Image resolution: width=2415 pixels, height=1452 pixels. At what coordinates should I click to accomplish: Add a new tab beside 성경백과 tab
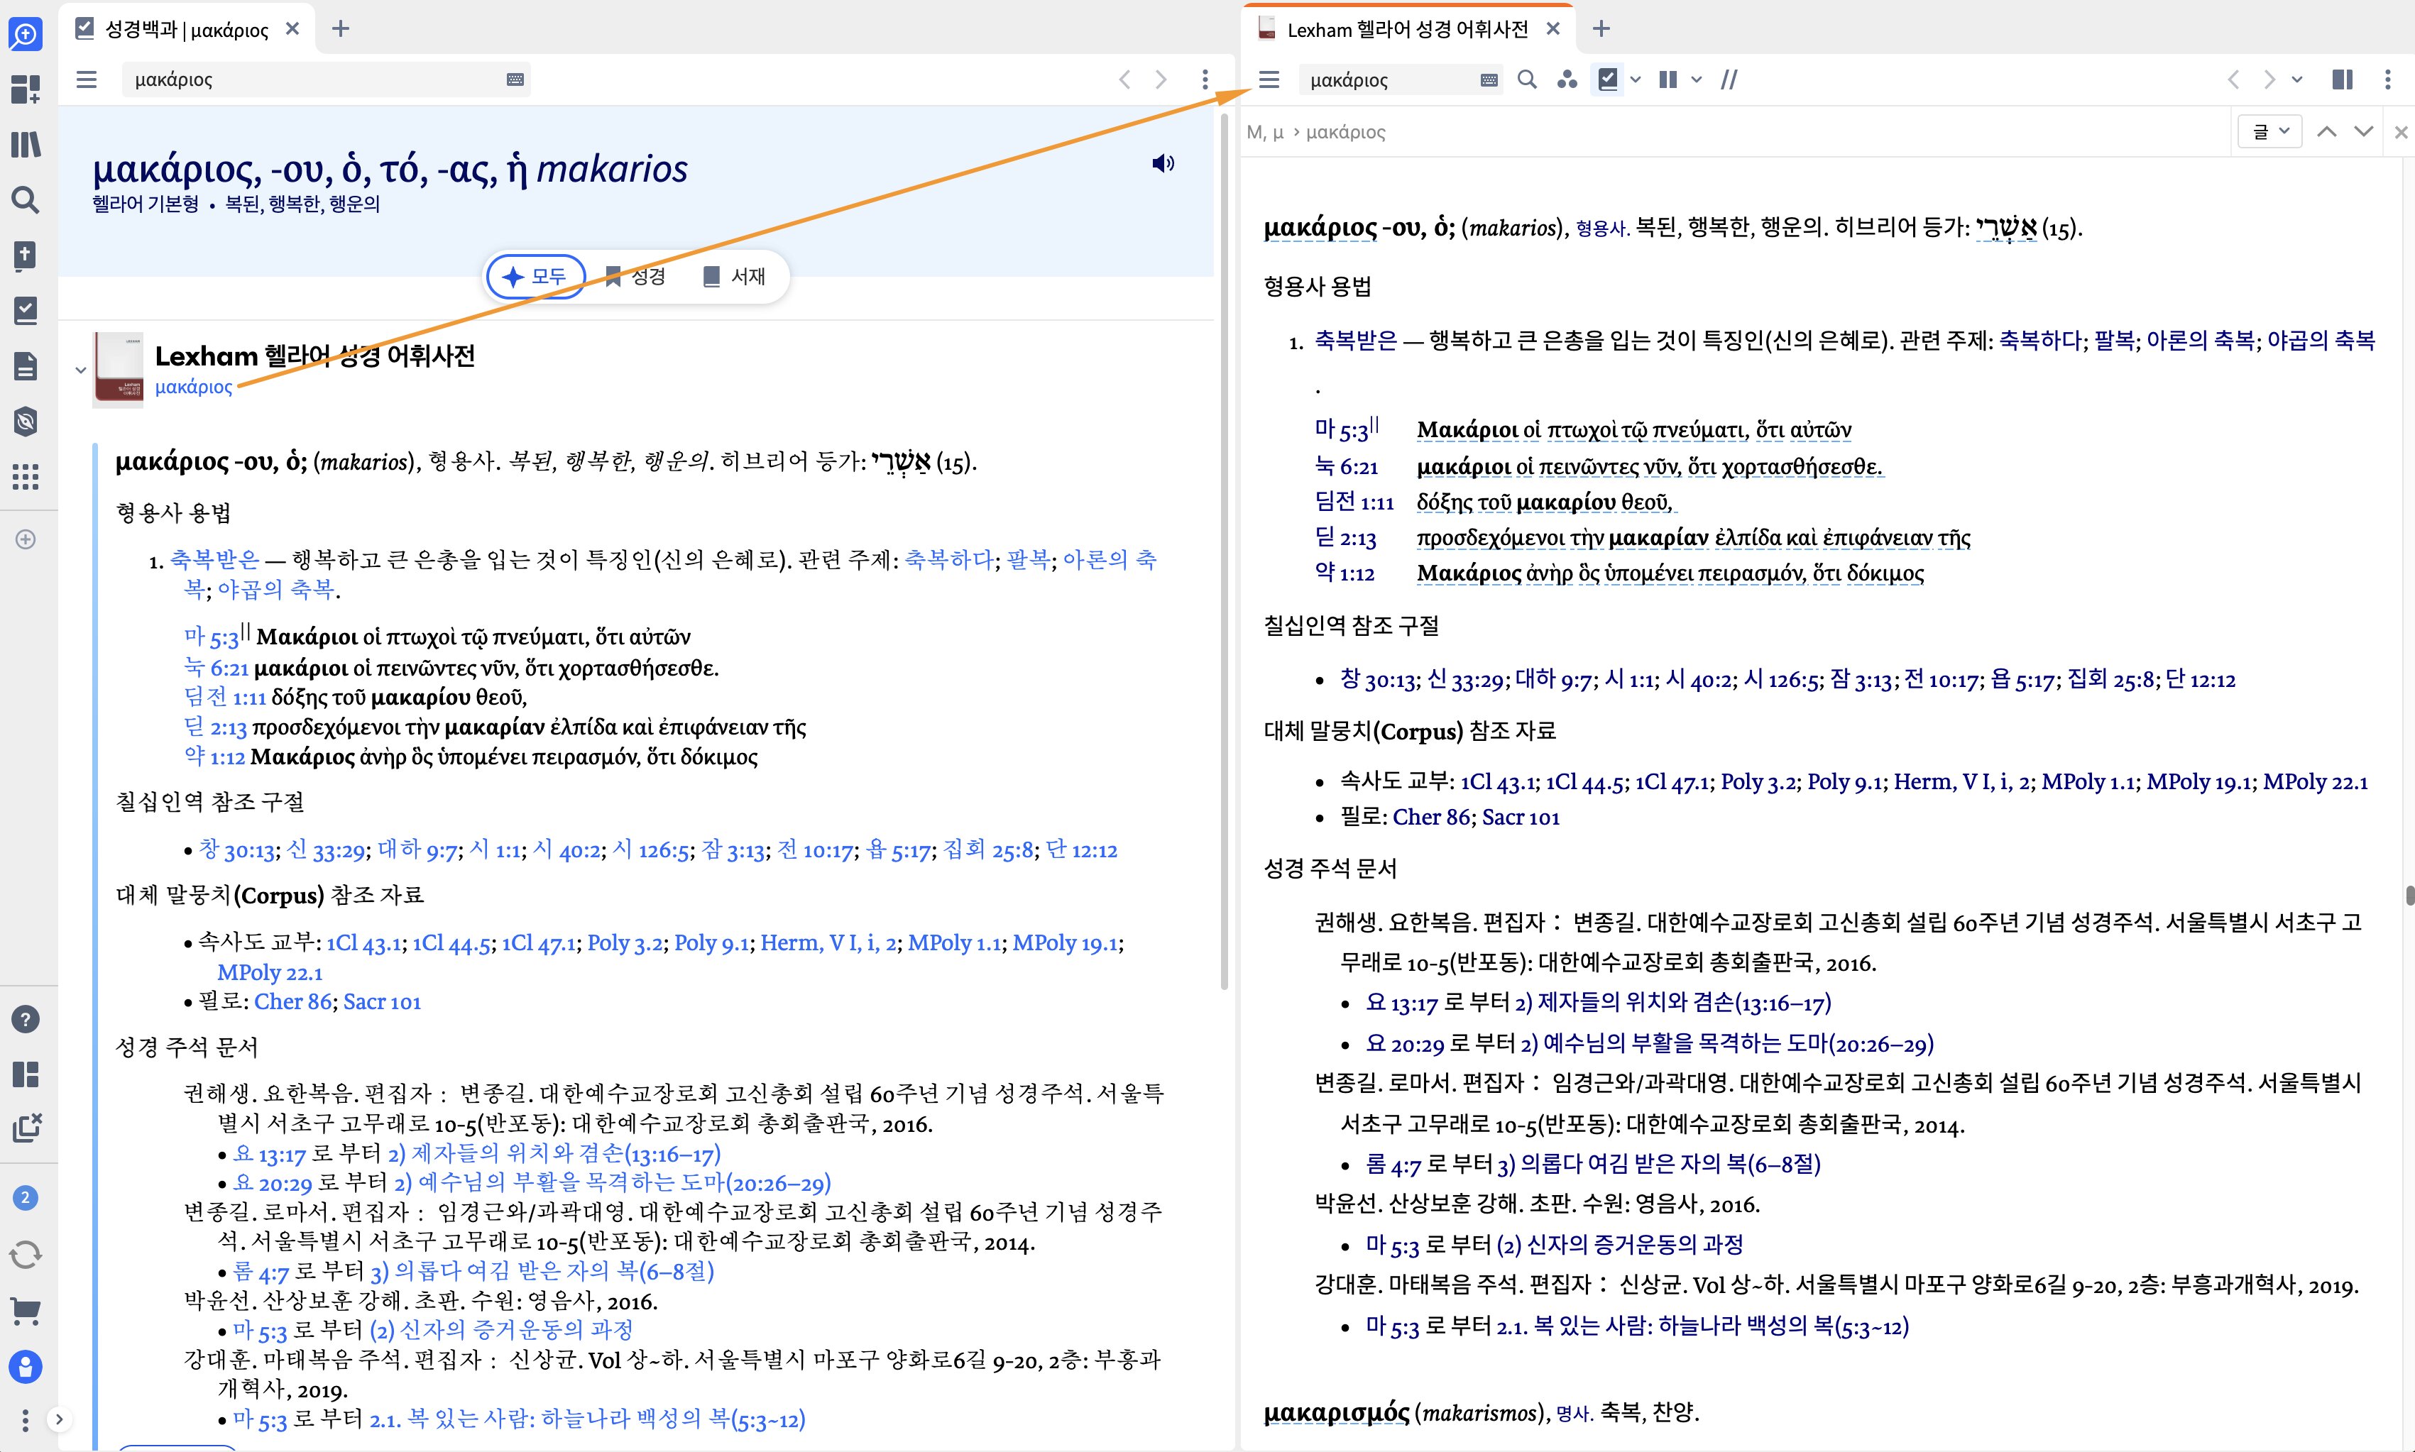click(x=341, y=29)
